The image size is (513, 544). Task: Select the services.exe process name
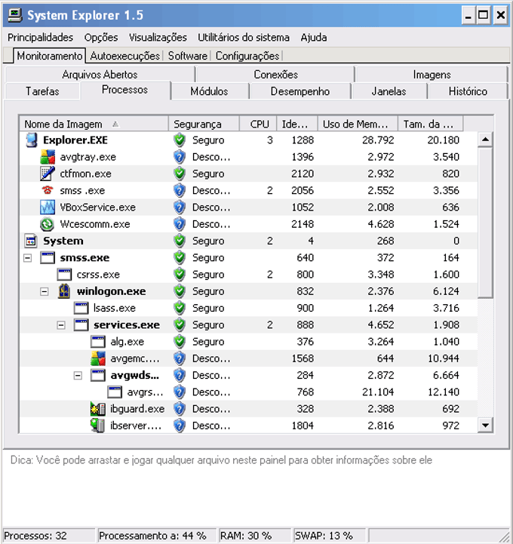[127, 325]
